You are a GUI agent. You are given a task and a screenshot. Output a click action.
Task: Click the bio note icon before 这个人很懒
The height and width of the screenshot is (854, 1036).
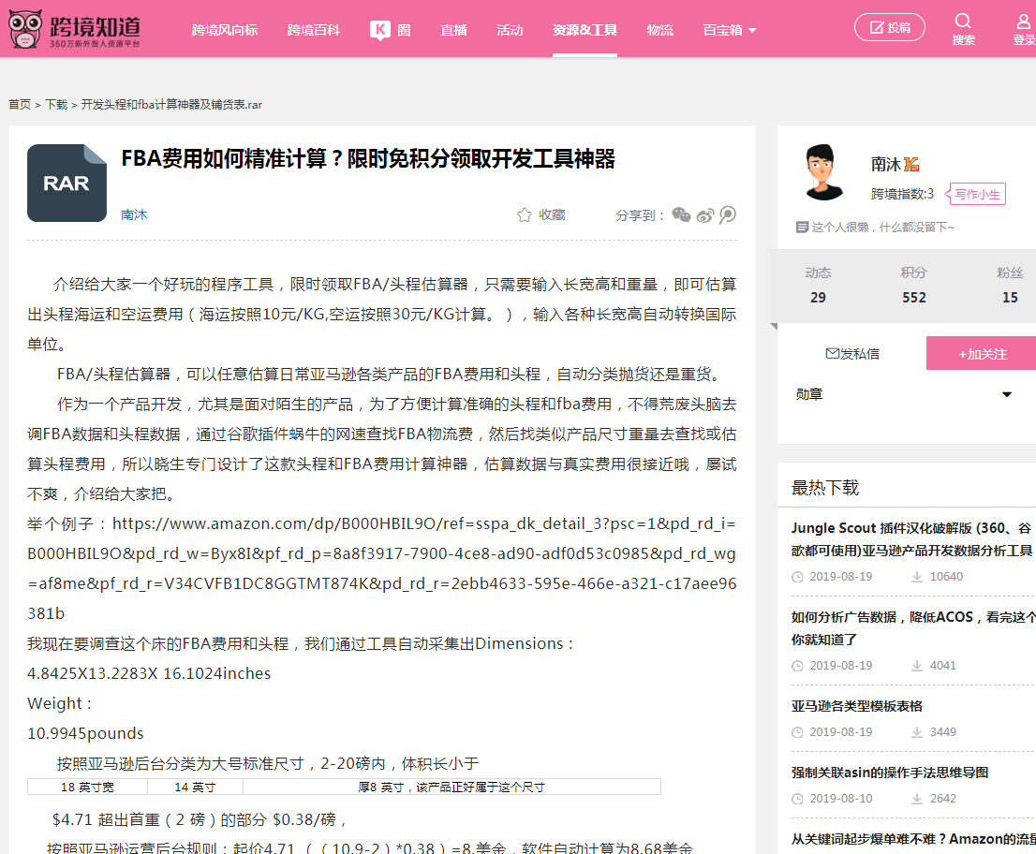click(x=802, y=228)
